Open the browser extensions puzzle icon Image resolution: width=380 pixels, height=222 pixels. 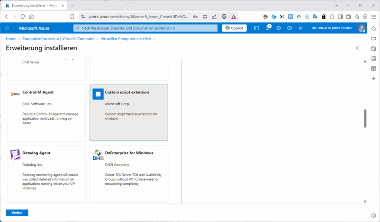coord(332,16)
